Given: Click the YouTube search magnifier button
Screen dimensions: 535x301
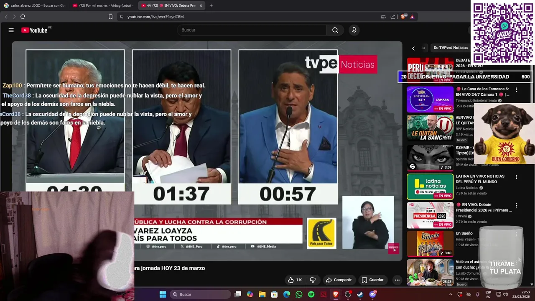Looking at the screenshot, I should click(335, 30).
